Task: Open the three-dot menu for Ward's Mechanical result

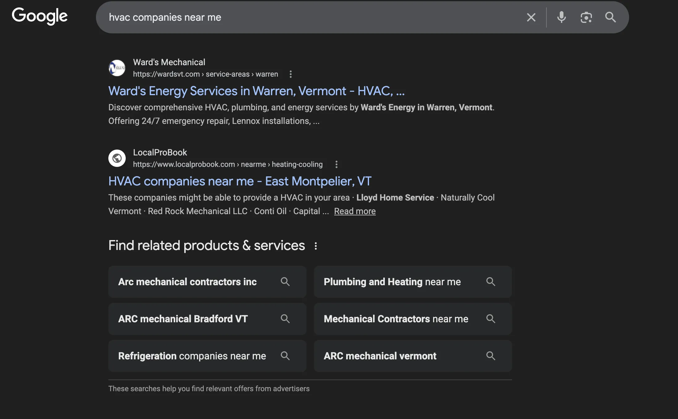Action: 291,74
